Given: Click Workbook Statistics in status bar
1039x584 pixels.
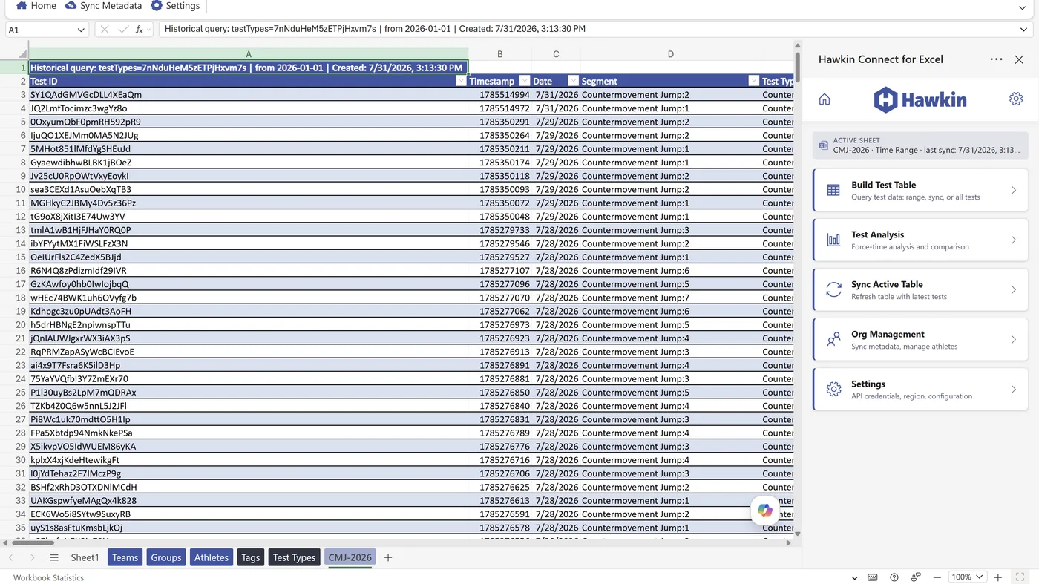Looking at the screenshot, I should (48, 577).
